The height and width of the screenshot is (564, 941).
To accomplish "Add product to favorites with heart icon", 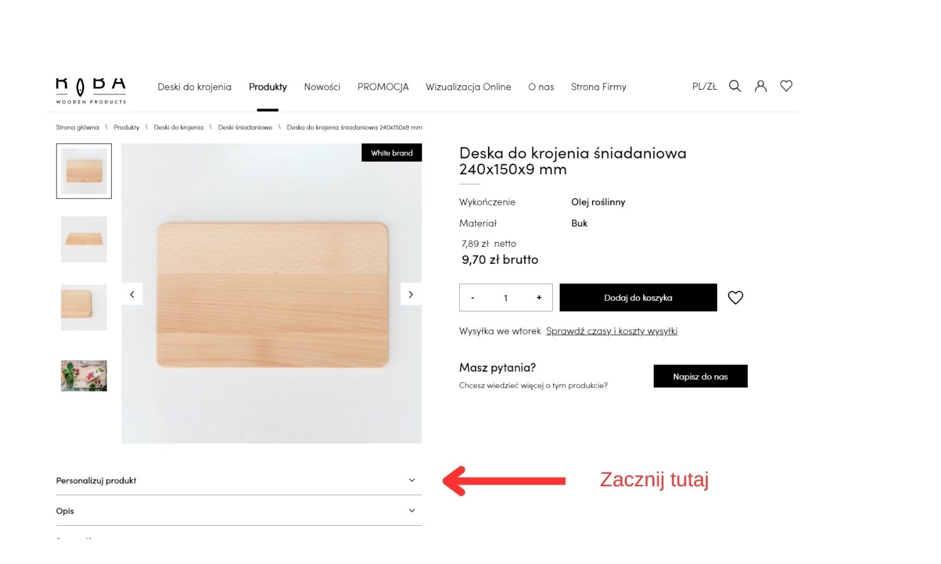I will pyautogui.click(x=735, y=298).
